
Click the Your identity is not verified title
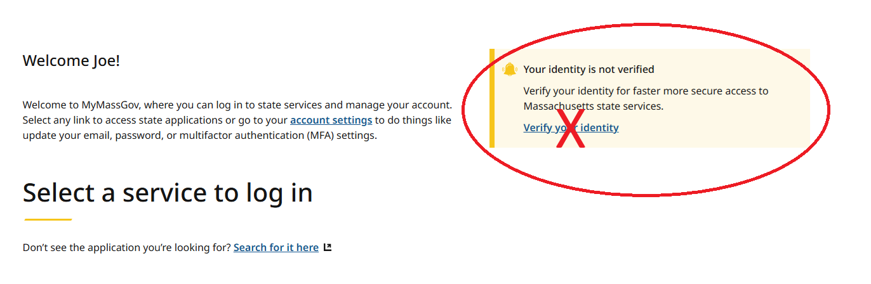pyautogui.click(x=588, y=69)
